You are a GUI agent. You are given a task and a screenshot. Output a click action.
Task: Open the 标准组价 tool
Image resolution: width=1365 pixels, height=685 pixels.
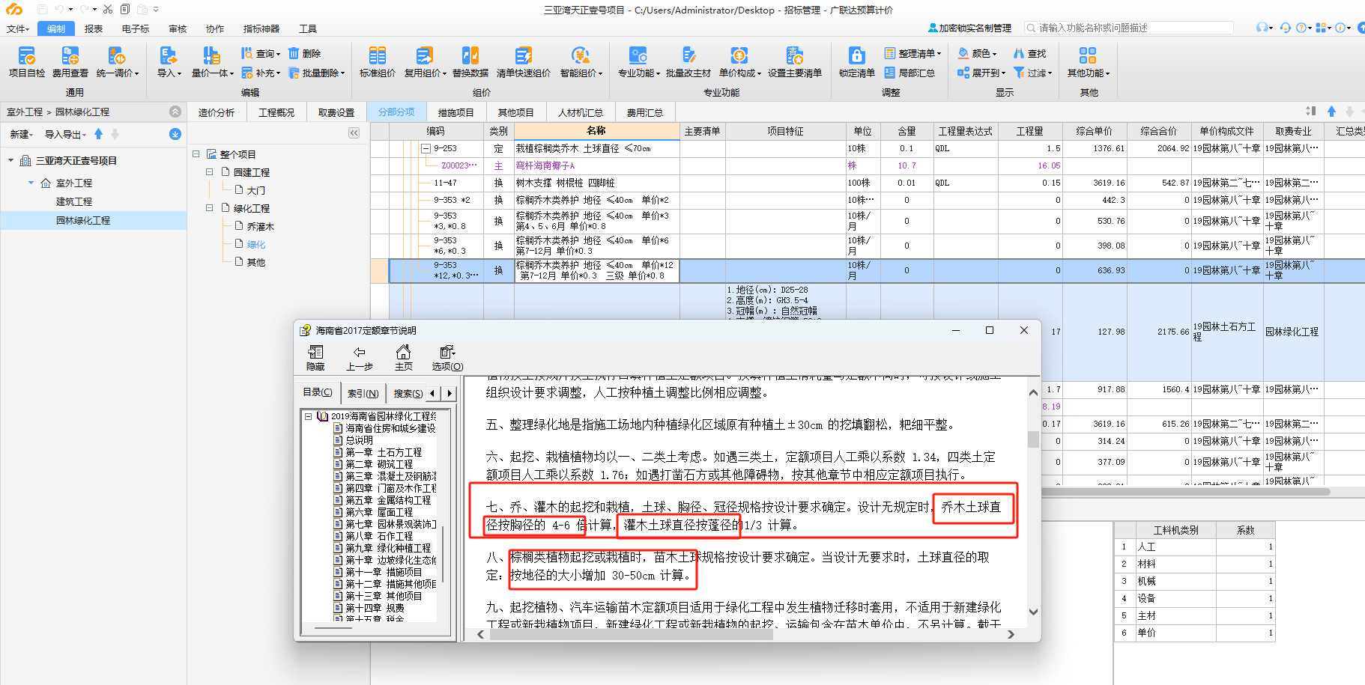coord(378,62)
